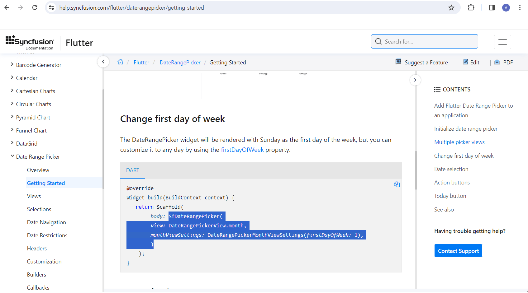Image resolution: width=528 pixels, height=293 pixels.
Task: Expand the Cartesian Charts section
Action: 12,91
